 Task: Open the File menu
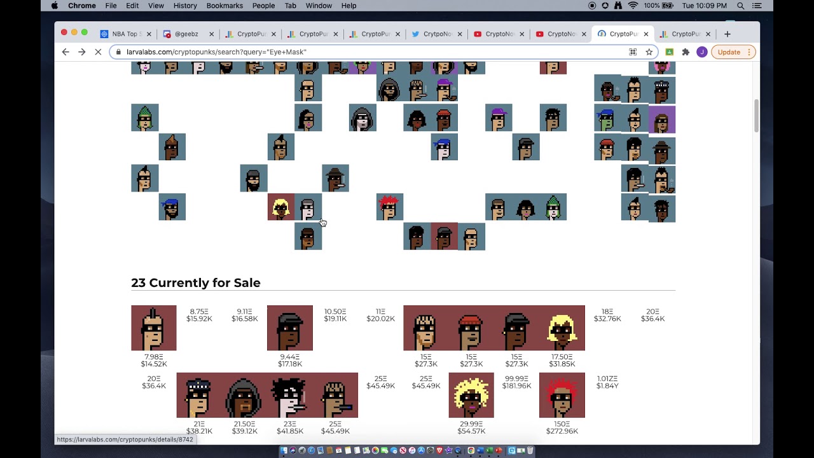coord(111,6)
